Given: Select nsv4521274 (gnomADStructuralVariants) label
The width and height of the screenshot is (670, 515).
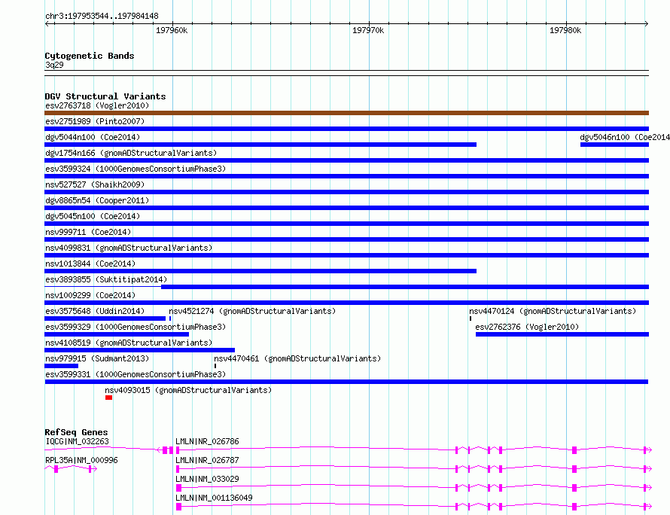Looking at the screenshot, I should click(x=252, y=311).
